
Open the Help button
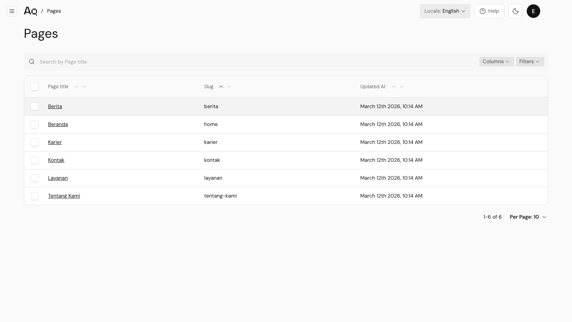[x=489, y=11]
